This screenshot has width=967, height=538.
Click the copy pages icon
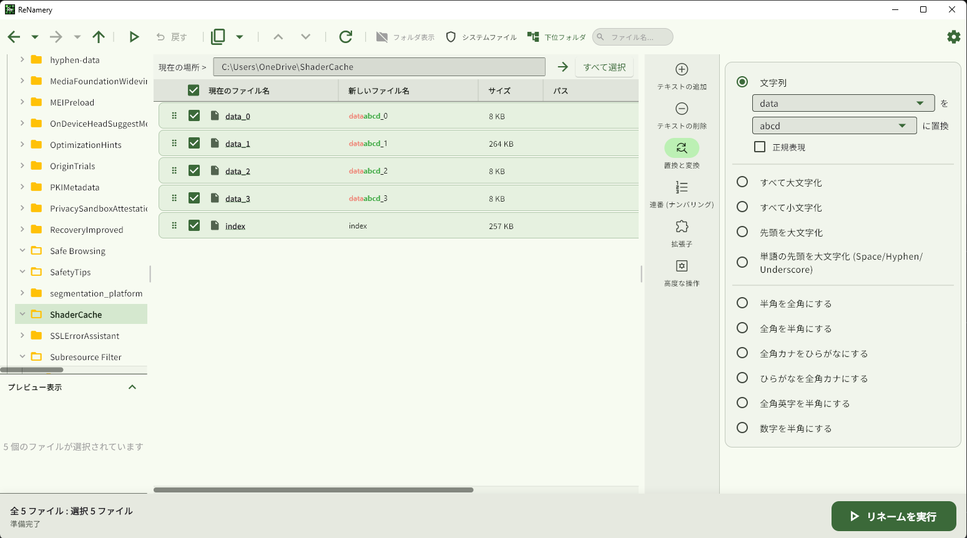pos(218,37)
